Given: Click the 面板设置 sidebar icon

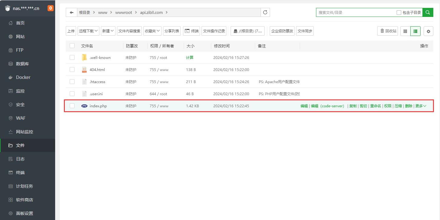Looking at the screenshot, I should (x=11, y=213).
